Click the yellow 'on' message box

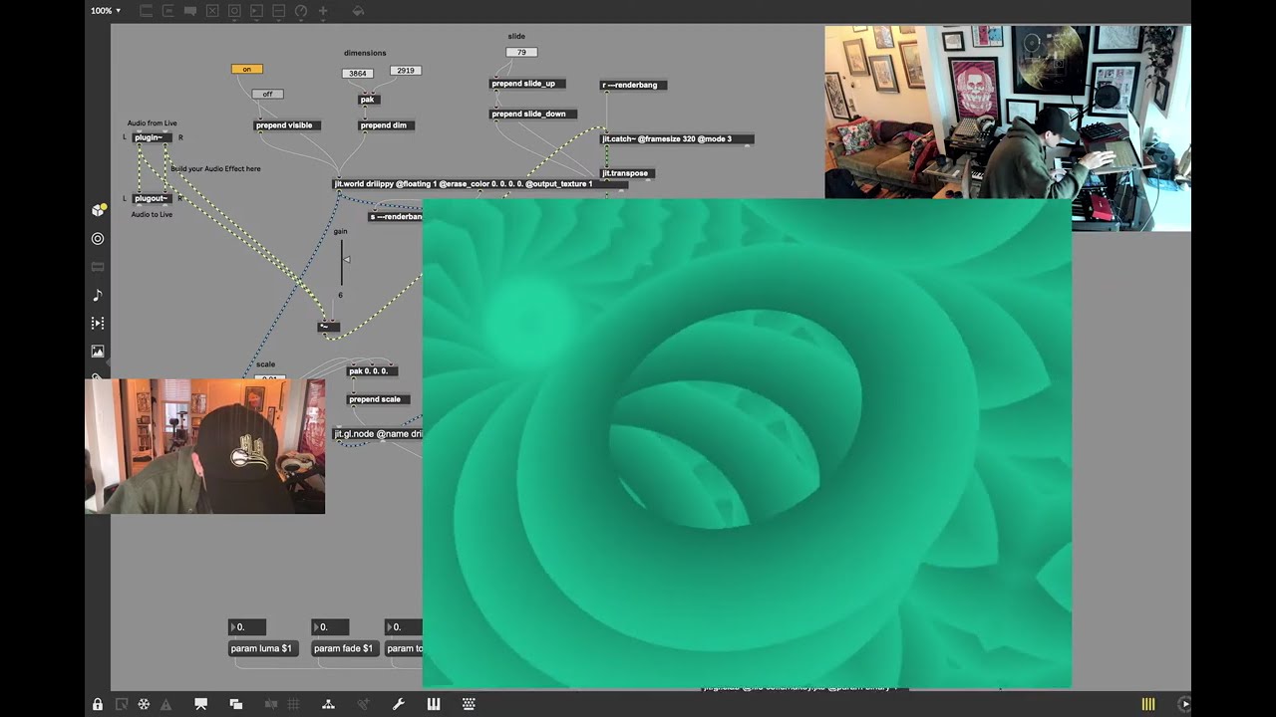pyautogui.click(x=247, y=69)
